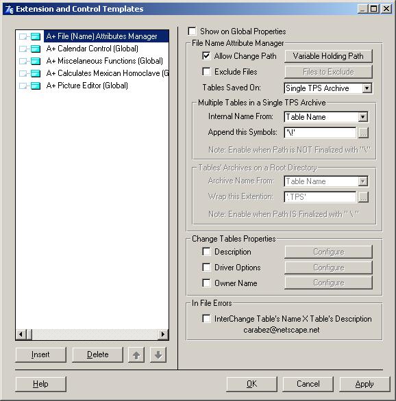The width and height of the screenshot is (396, 401).
Task: Open the Tables Saved On dropdown
Action: tap(367, 88)
